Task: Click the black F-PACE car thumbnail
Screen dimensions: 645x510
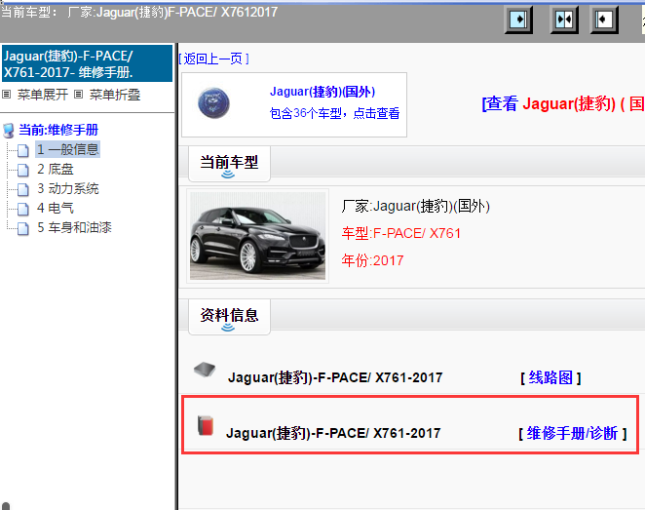Action: pos(257,236)
